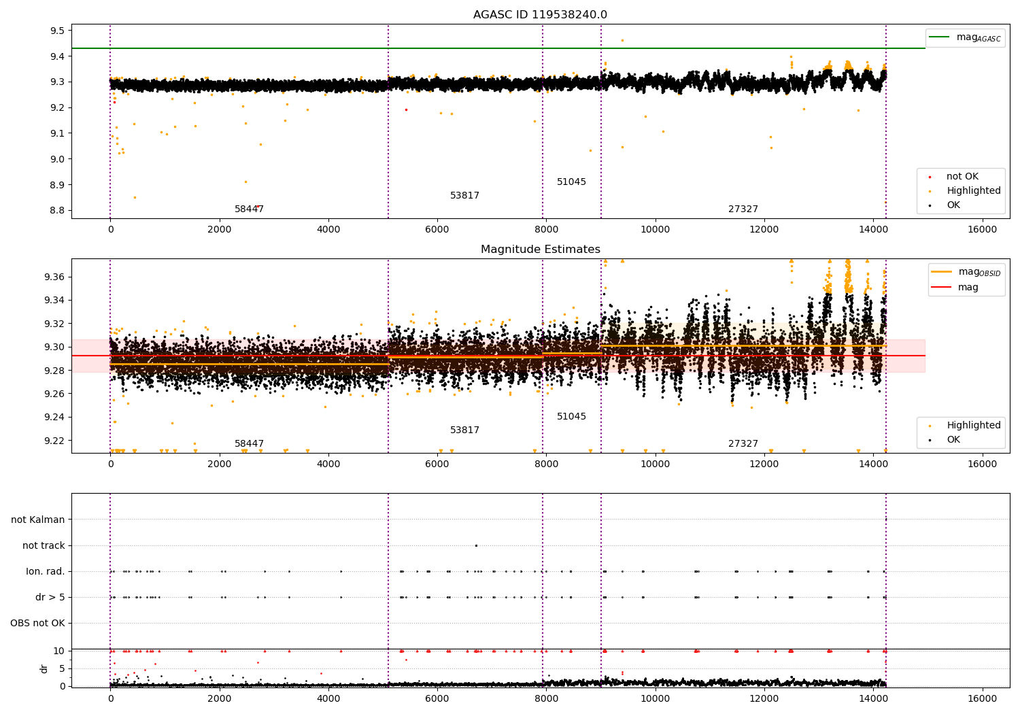Select the 5 tick on the dr axis
The width and height of the screenshot is (1020, 714).
(62, 668)
